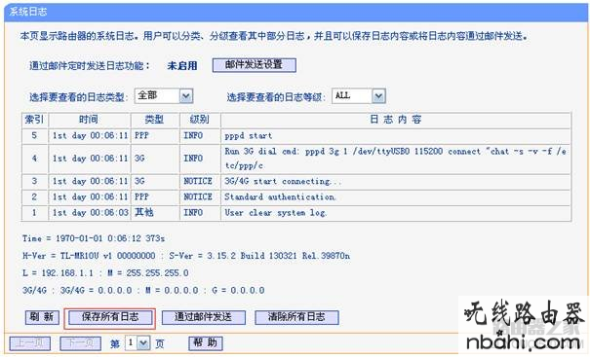
Task: Open the page number dropdown showing 1
Action: [x=138, y=342]
